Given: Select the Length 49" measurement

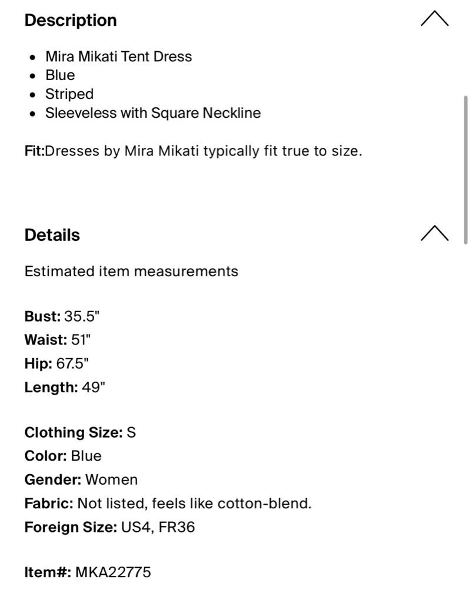Looking at the screenshot, I should tap(65, 388).
